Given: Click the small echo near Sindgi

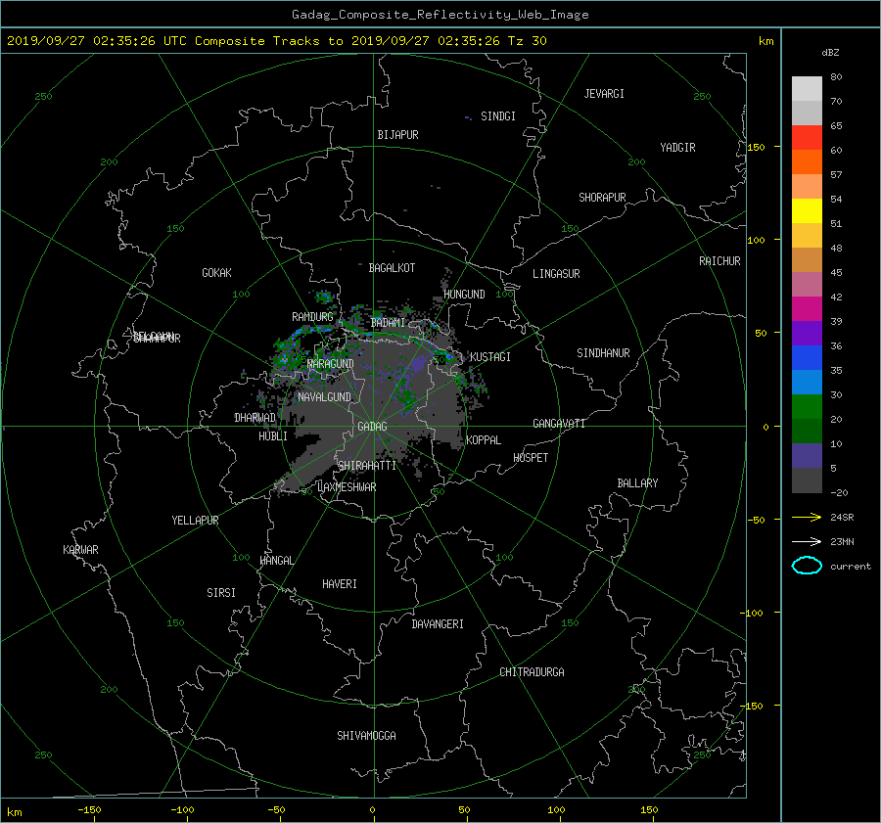Looking at the screenshot, I should (468, 117).
